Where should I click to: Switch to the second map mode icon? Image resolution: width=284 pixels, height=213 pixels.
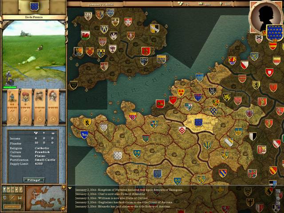[x=8, y=189]
